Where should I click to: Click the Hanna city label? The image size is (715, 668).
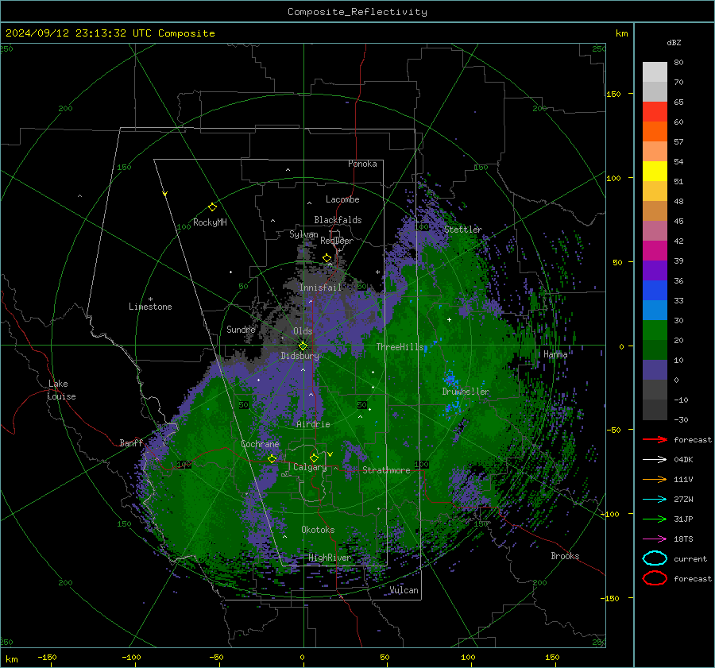coord(555,354)
